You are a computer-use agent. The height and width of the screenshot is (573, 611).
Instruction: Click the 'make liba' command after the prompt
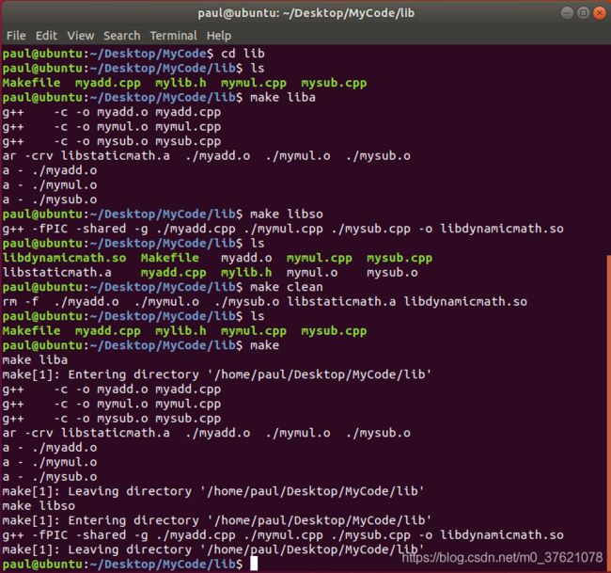(283, 97)
